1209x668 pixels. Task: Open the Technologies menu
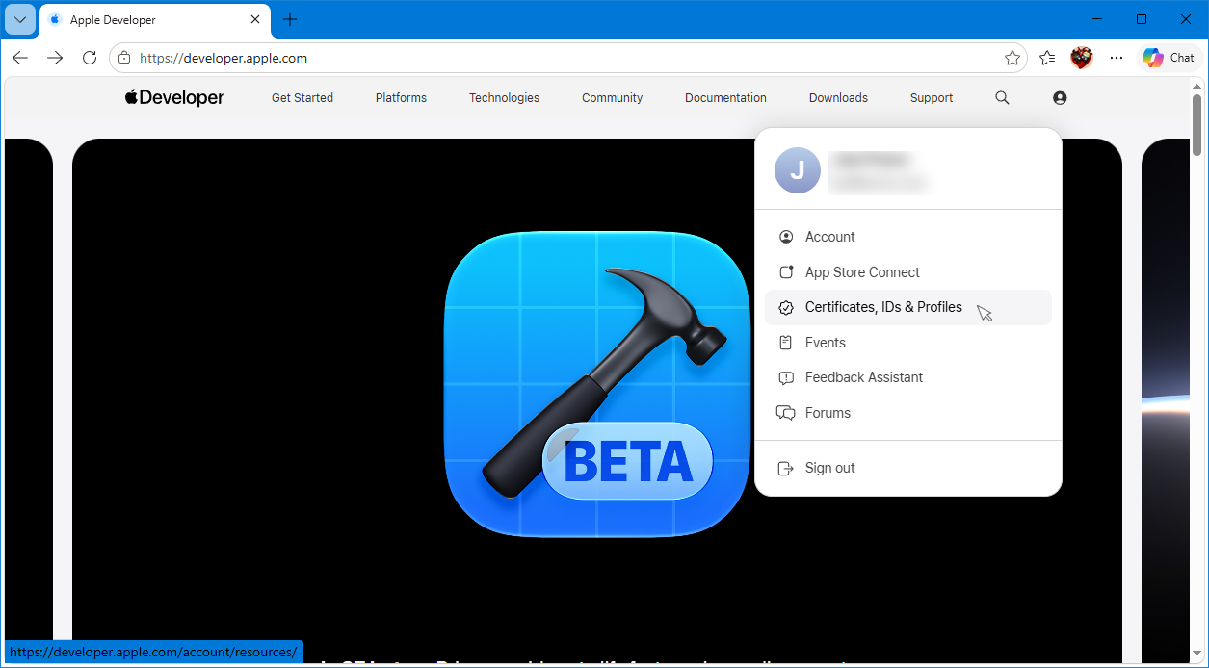[504, 97]
